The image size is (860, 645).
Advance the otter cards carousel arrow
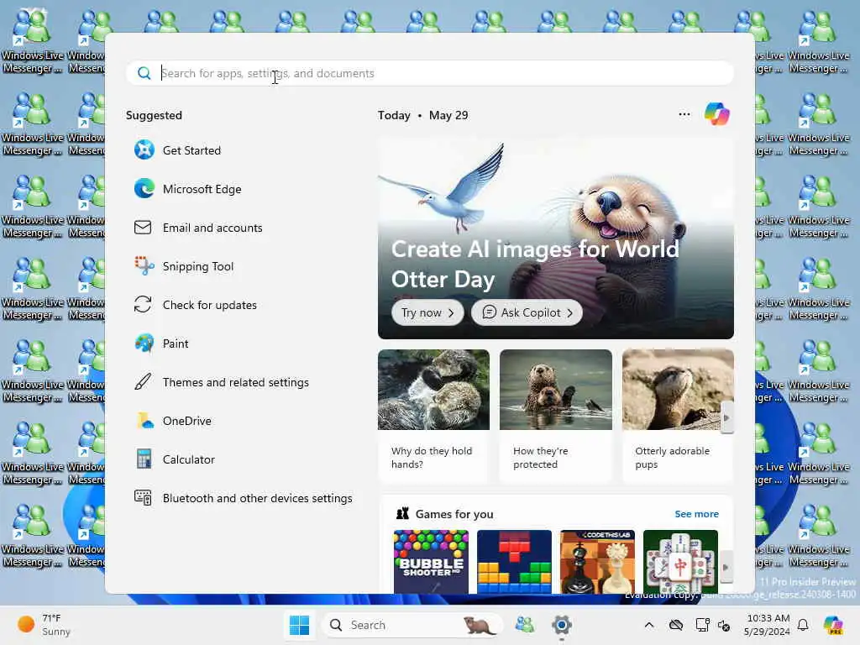[726, 417]
